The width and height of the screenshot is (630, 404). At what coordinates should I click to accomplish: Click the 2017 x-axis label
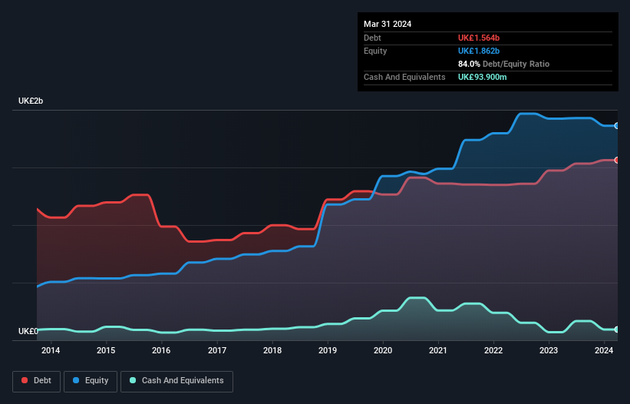(x=217, y=350)
